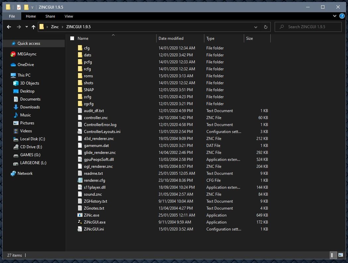Select the sound.znc file name
This screenshot has height=263, width=348.
93,194
